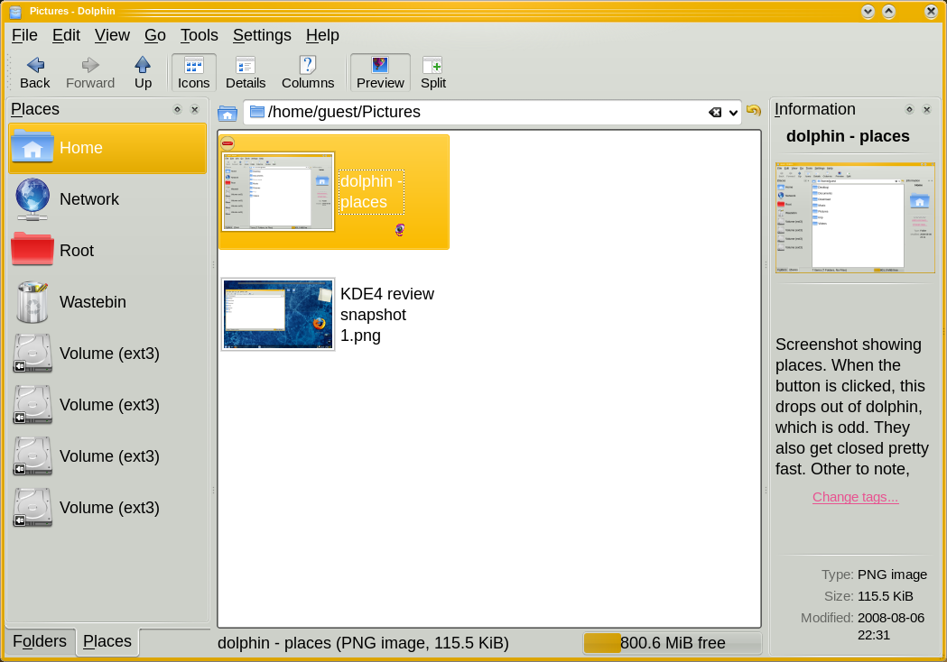The image size is (947, 662).
Task: Expand the location history dropdown
Action: pyautogui.click(x=733, y=113)
